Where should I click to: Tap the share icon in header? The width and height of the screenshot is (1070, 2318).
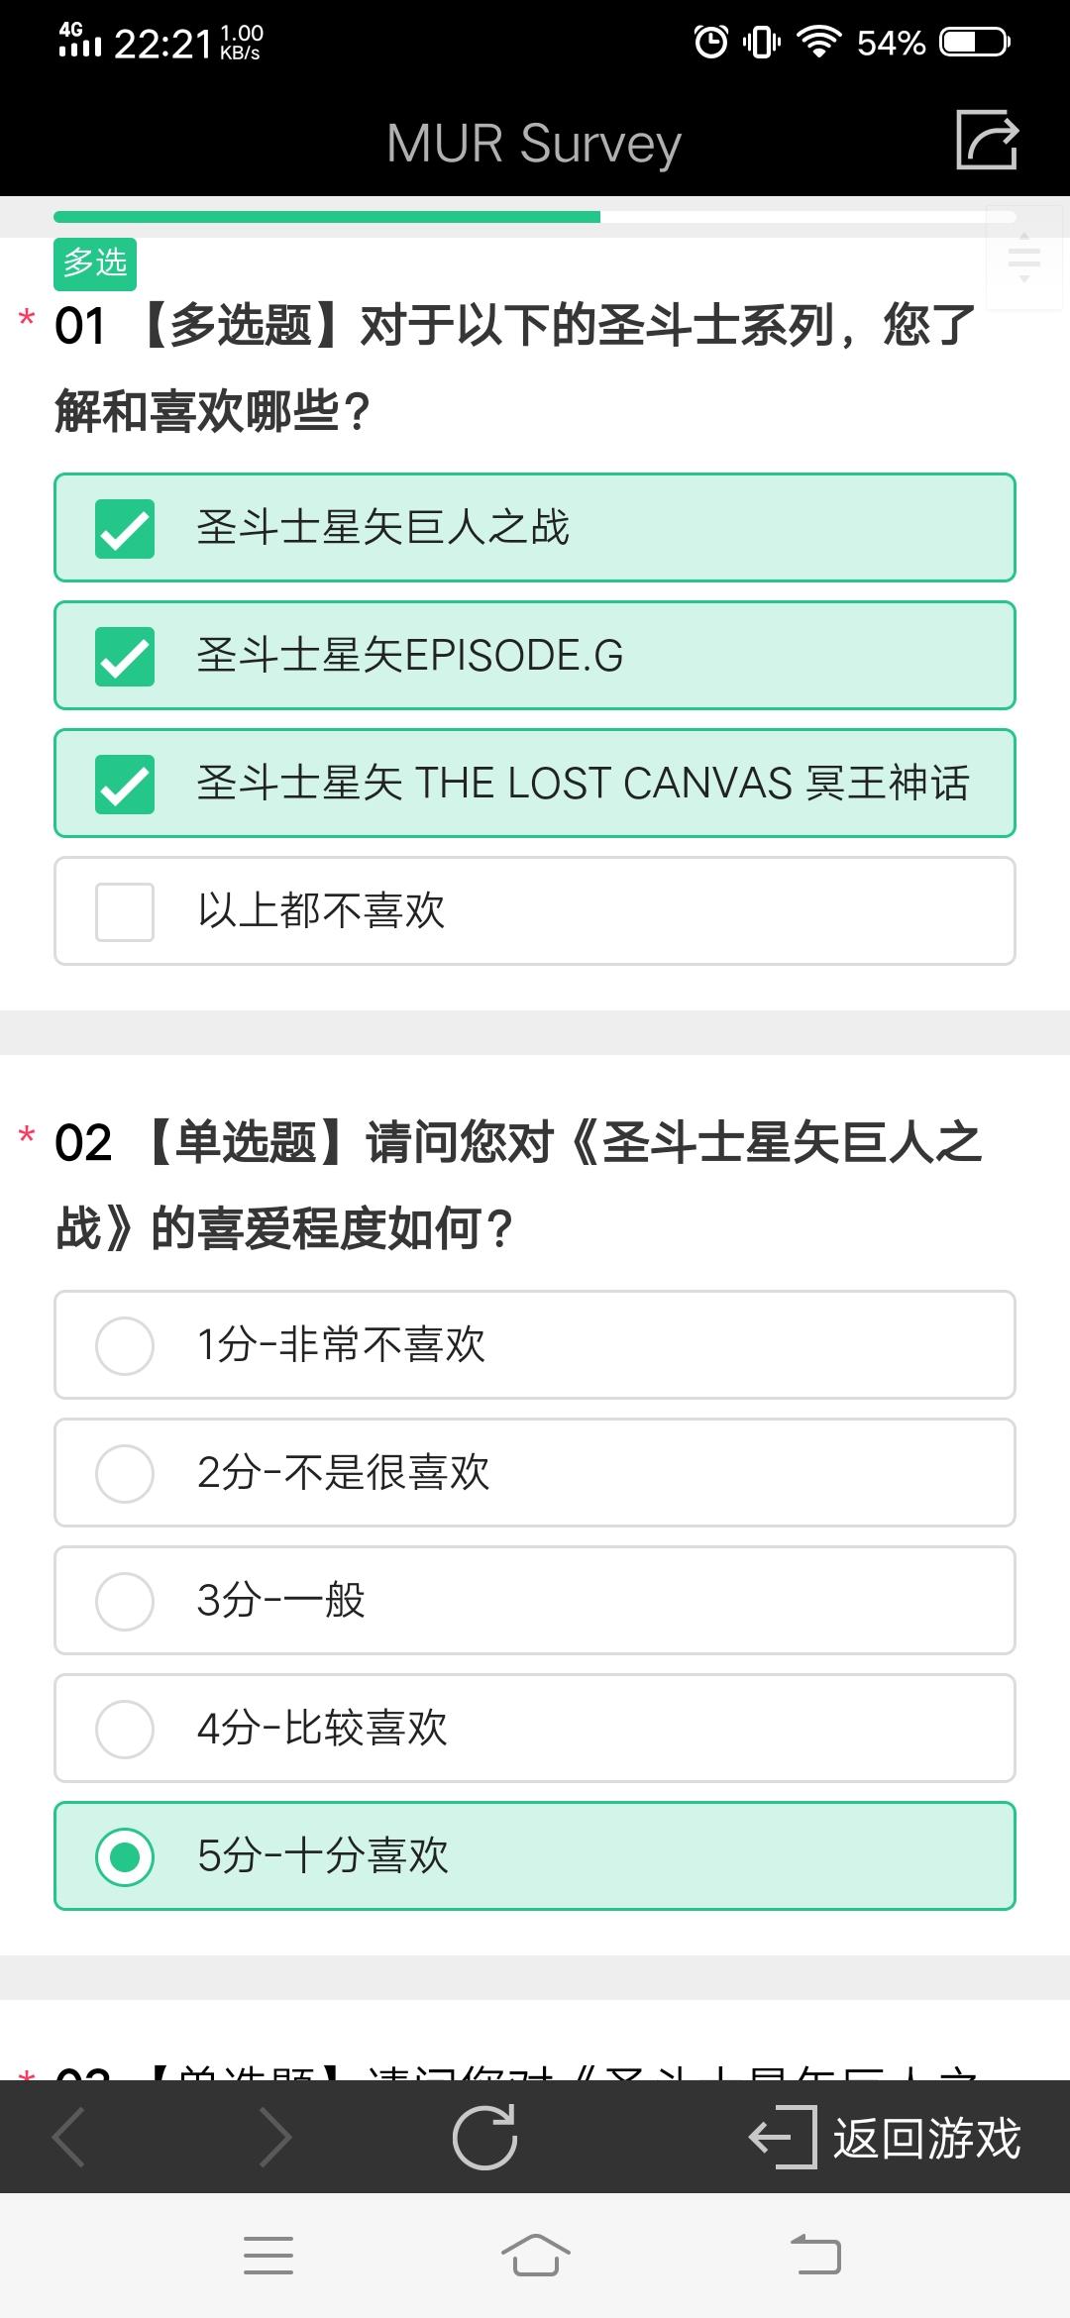click(987, 140)
